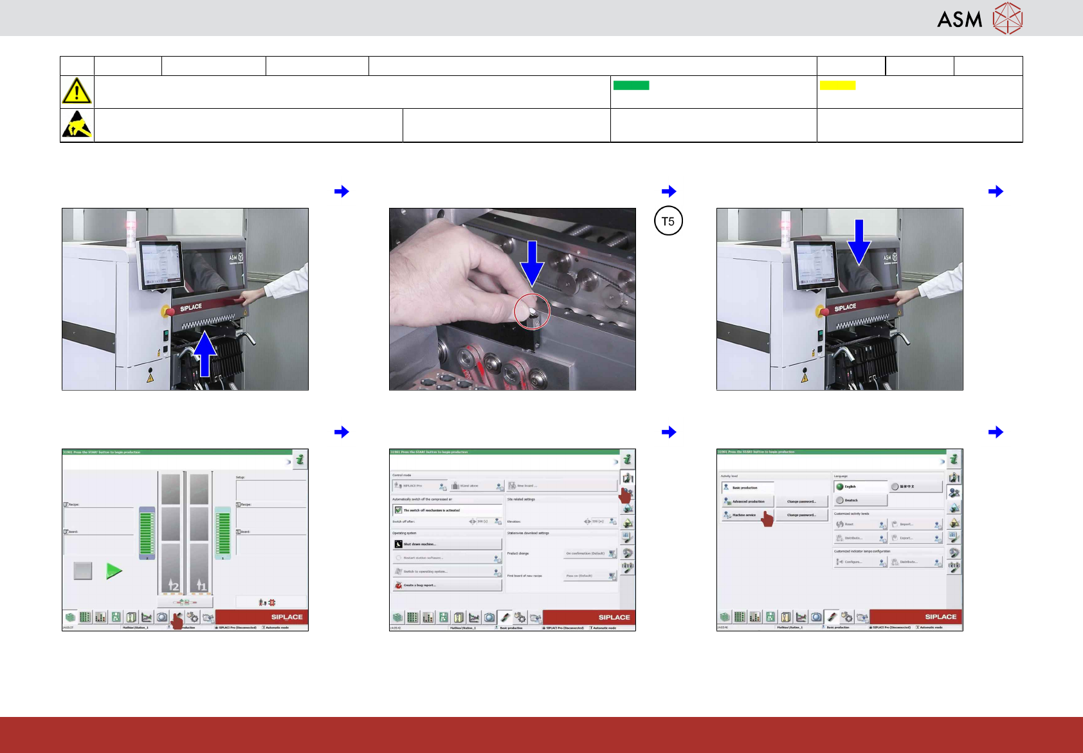
Task: Open the info icon on the Control mode screen
Action: pyautogui.click(x=627, y=460)
